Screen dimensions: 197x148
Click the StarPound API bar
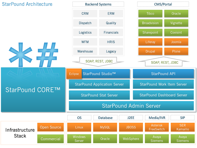pos(163,74)
